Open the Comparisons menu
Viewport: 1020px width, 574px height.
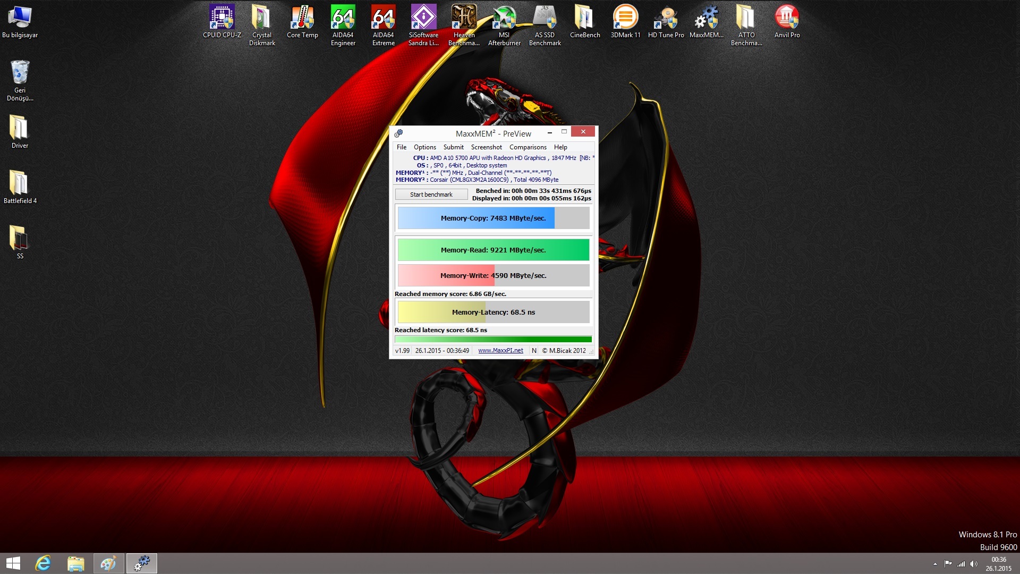click(528, 147)
